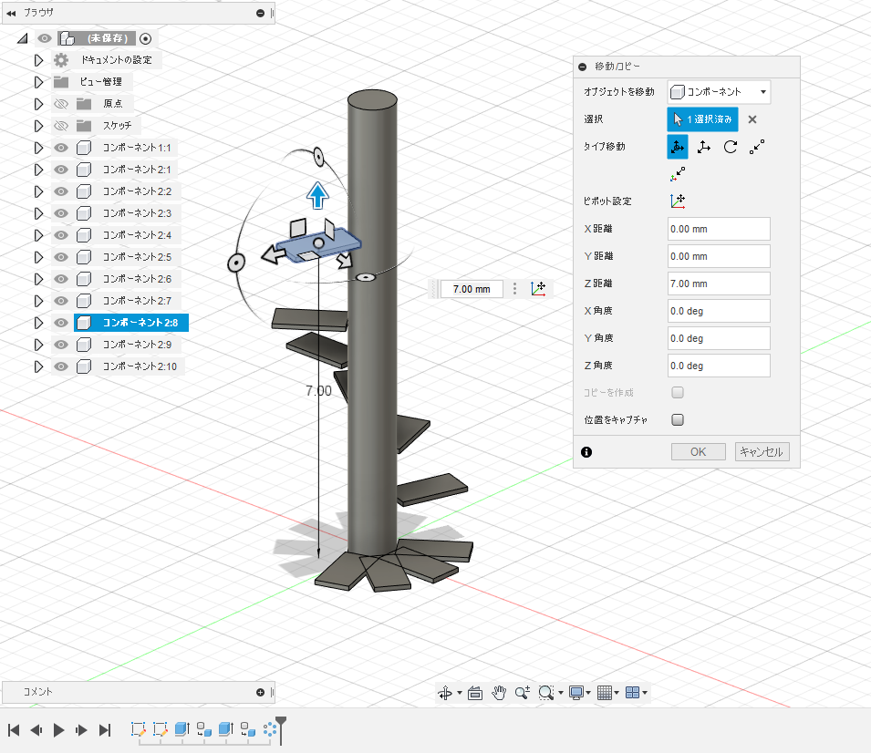The width and height of the screenshot is (871, 753).
Task: Expand the Comments panel with plus icon
Action: tap(260, 692)
